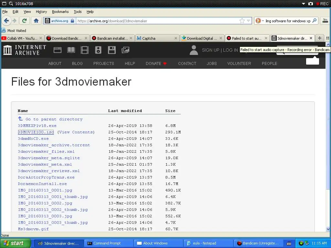
Task: Open the PROJECTS navigation link
Action: pos(104,64)
